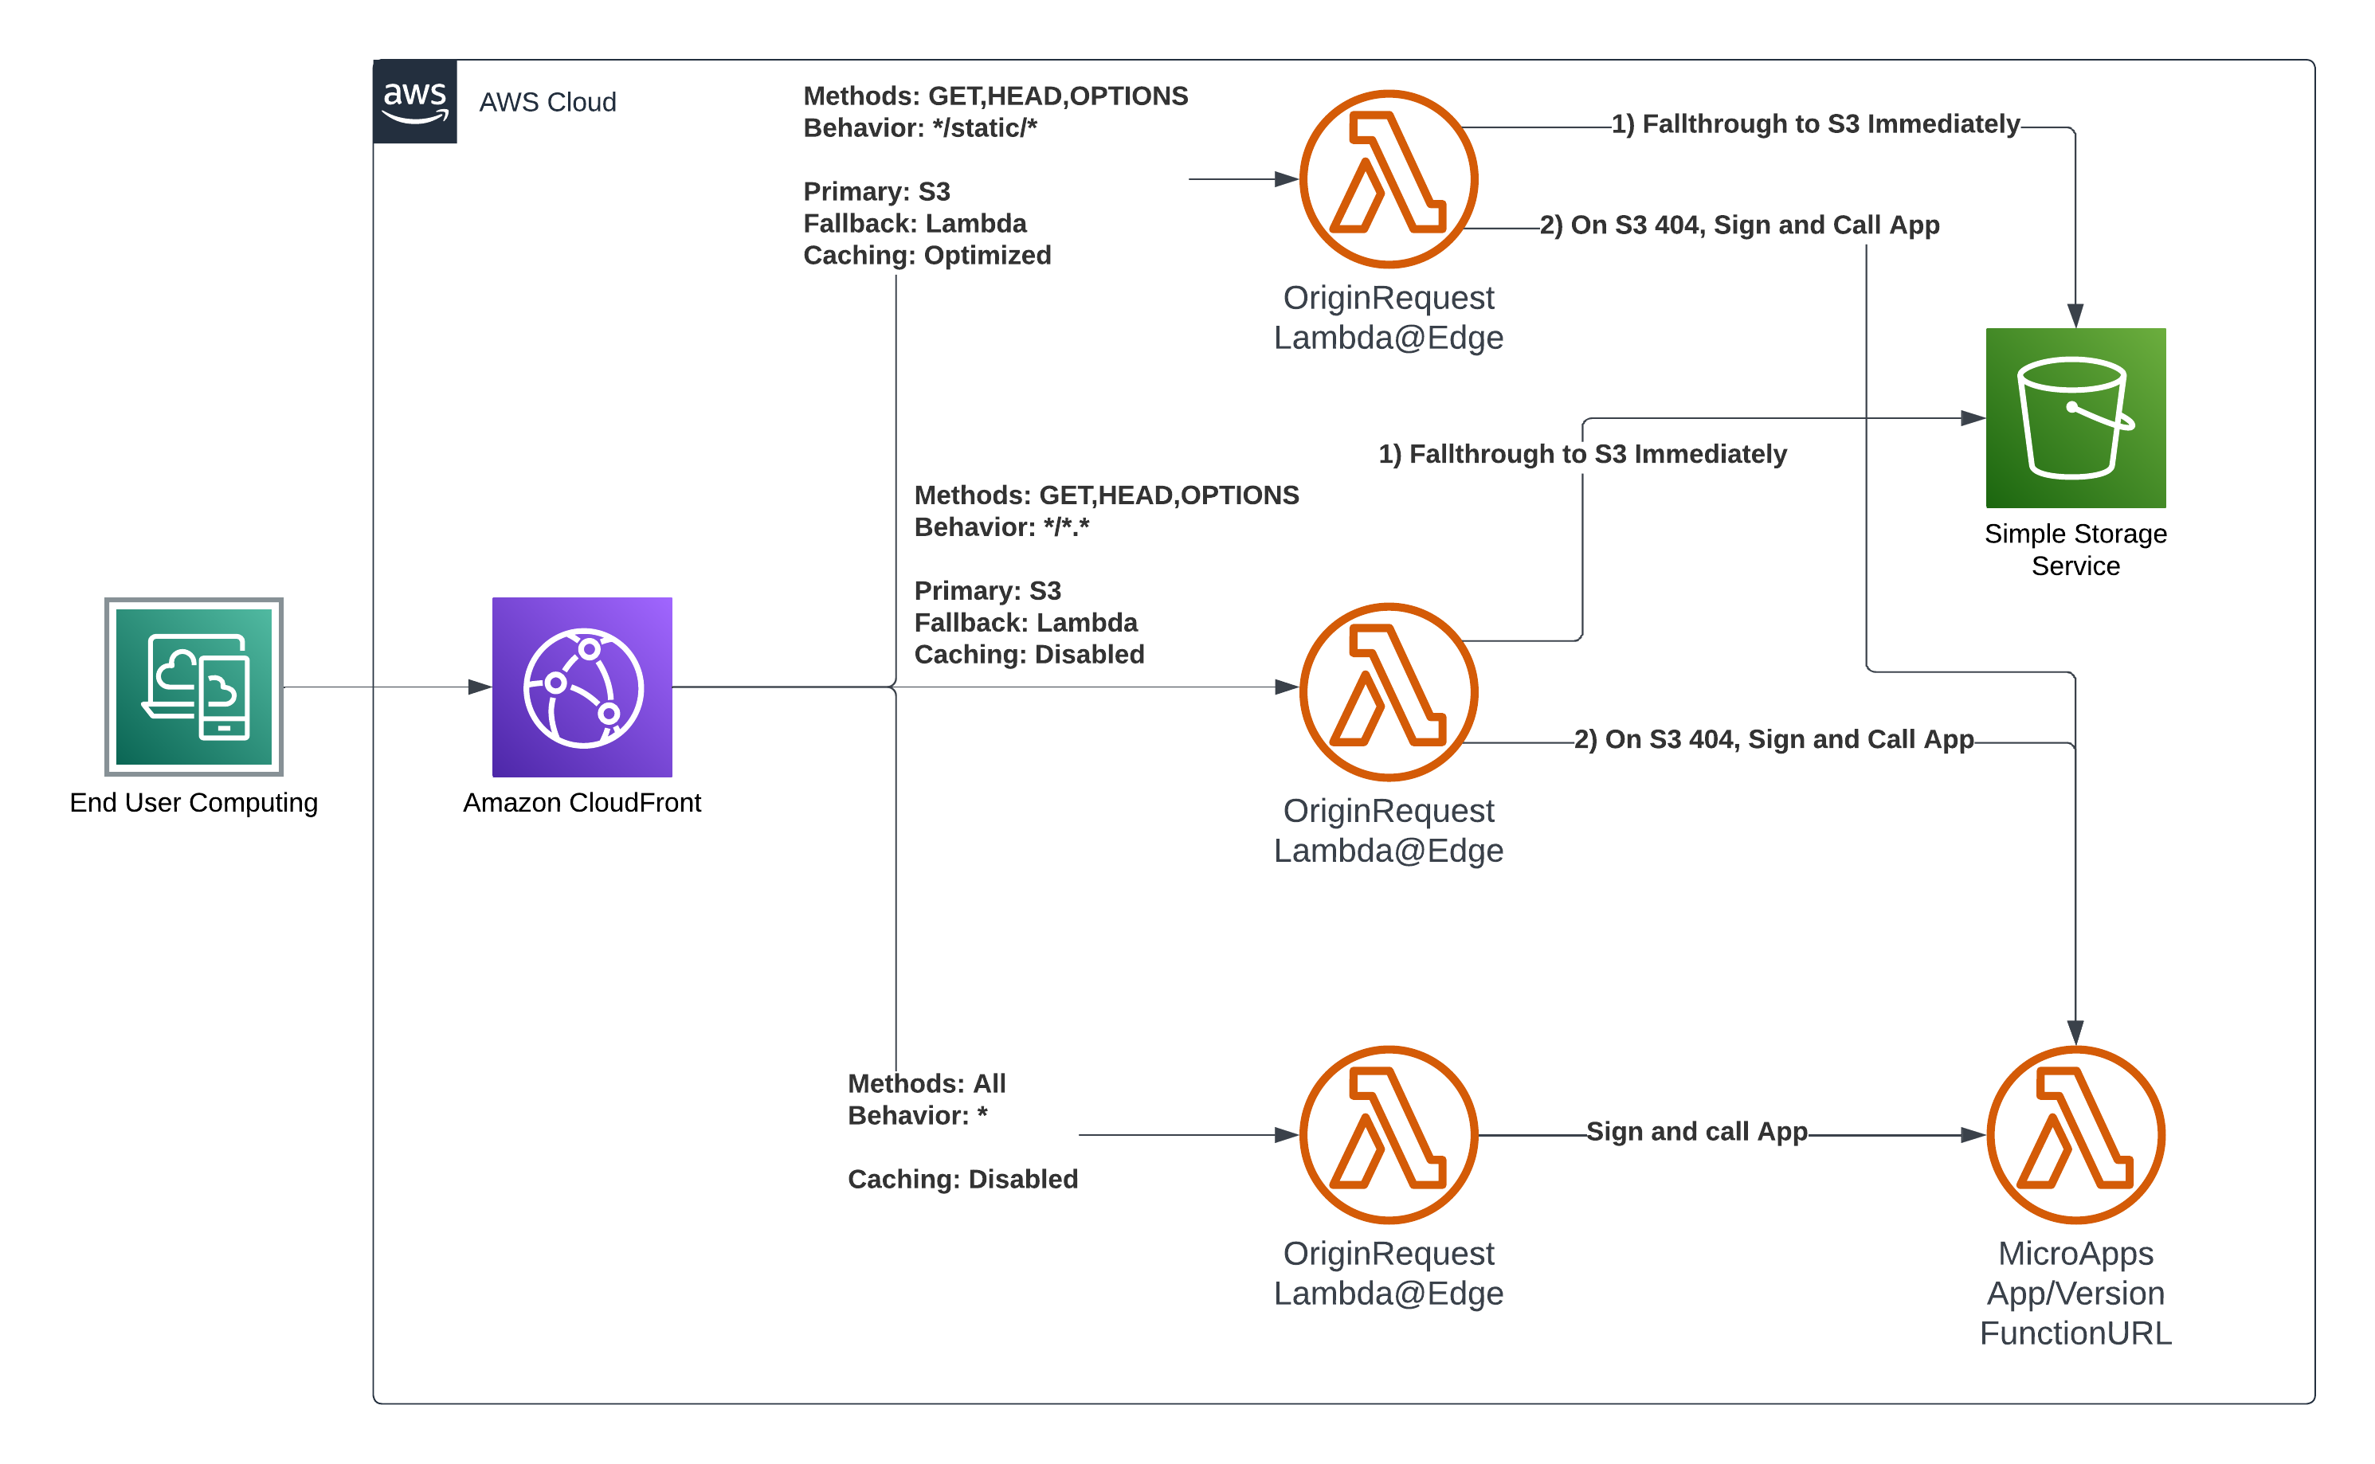Click the AWS Cloud label

(x=547, y=102)
